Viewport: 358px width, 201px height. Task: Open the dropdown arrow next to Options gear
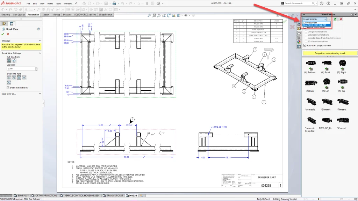tap(162, 3)
